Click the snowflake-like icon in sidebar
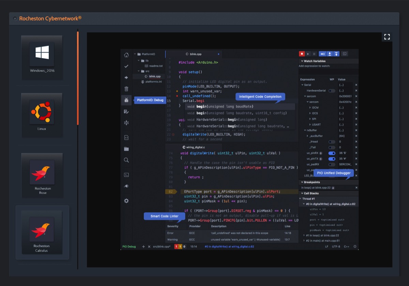409x286 pixels. [x=126, y=123]
